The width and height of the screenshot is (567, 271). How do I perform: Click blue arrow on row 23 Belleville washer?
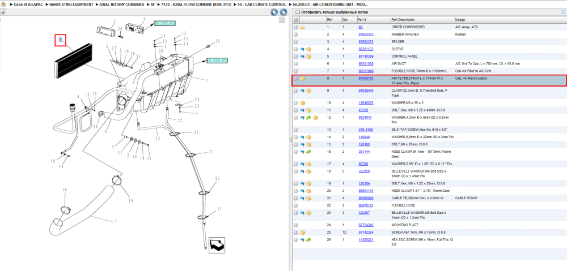[303, 213]
